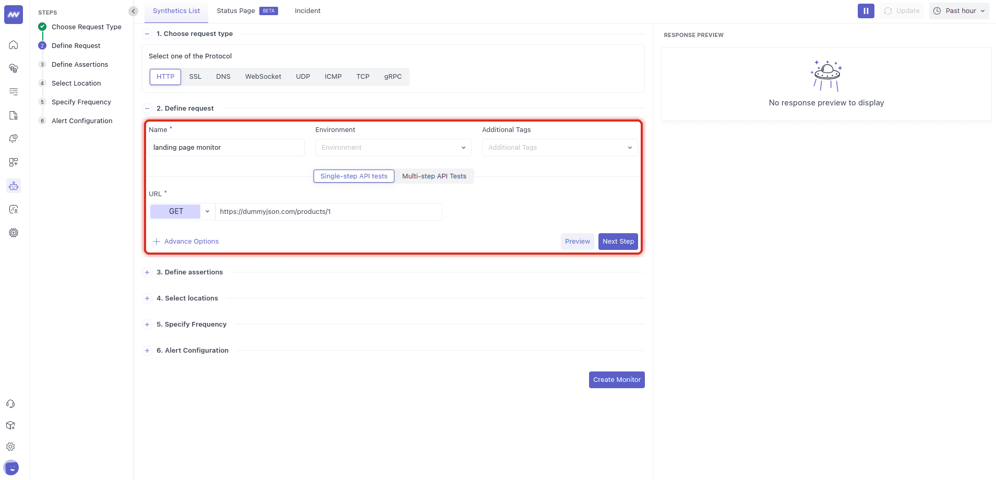Open the dashboards widget icon in sidebar
This screenshot has height=480, width=996.
coord(14,162)
